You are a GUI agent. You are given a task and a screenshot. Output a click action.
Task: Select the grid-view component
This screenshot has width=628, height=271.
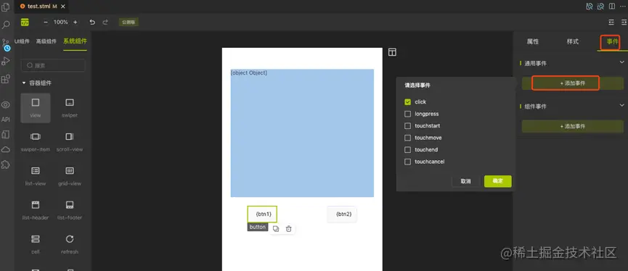click(69, 176)
